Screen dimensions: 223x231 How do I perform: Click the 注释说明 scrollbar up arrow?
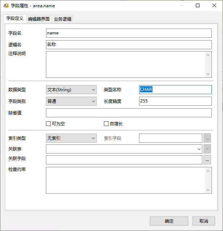[x=208, y=55]
